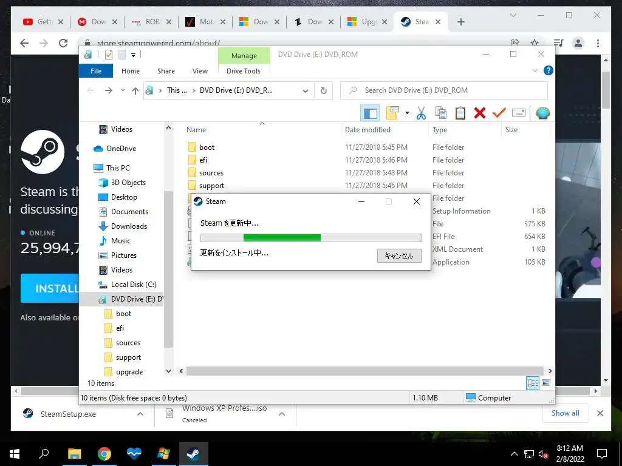Viewport: 622px width, 466px height.
Task: Sort by the Type column header
Action: (x=440, y=130)
